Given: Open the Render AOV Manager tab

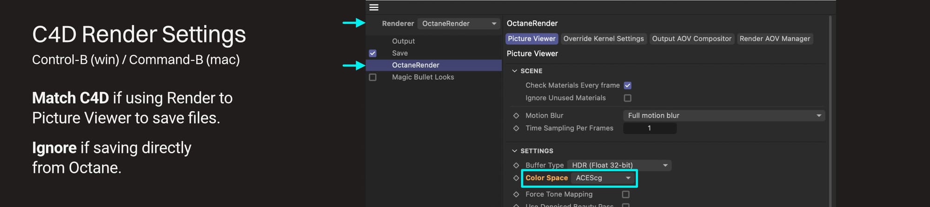Looking at the screenshot, I should (x=775, y=39).
